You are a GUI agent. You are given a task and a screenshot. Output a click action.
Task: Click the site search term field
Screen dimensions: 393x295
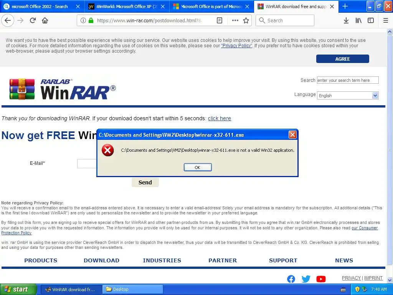point(348,80)
